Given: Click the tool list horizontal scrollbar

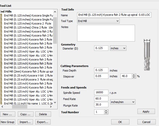Looking at the screenshot, I should tap(20, 106).
